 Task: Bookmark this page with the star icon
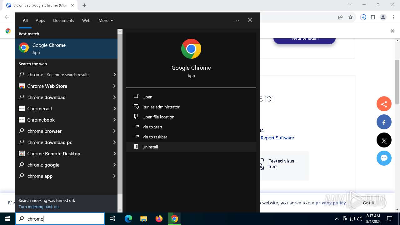click(x=351, y=17)
